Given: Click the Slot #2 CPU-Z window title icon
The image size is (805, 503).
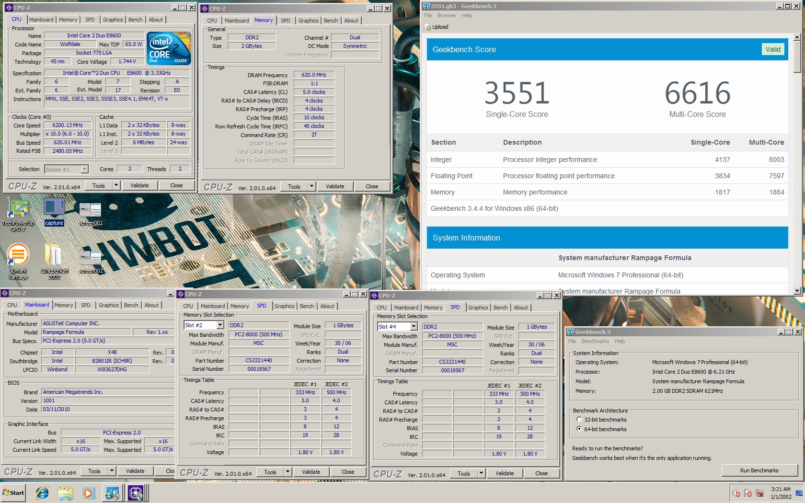Looking at the screenshot, I should [181, 294].
